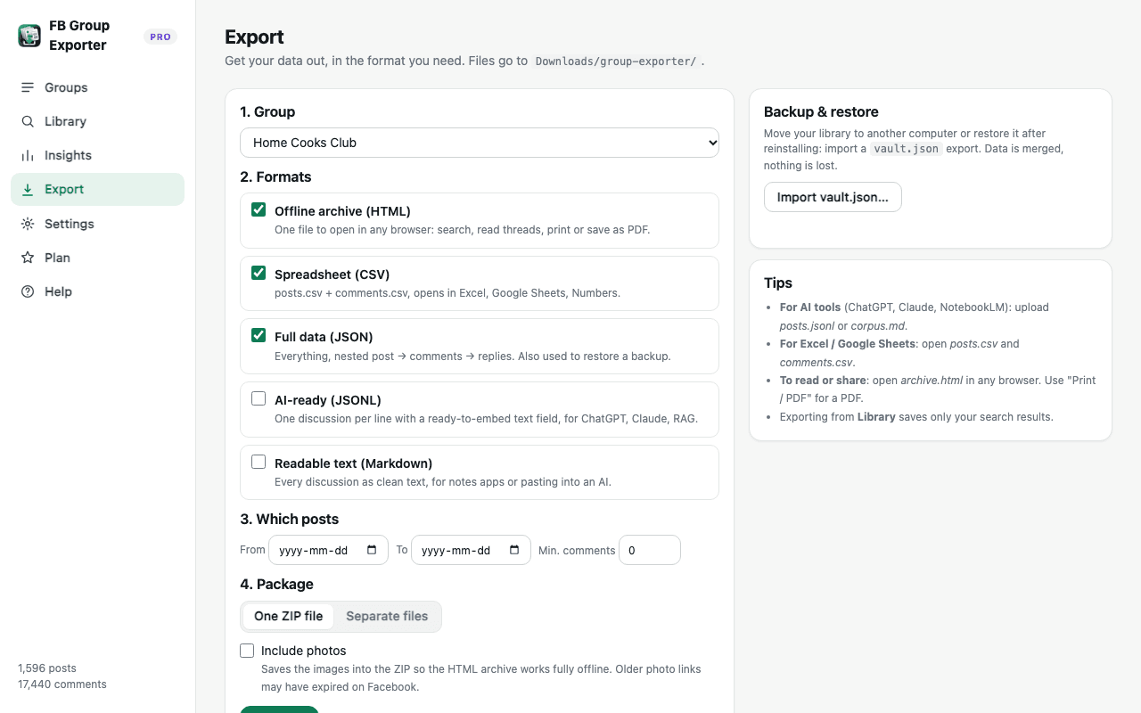Switch package to Separate files
1141x713 pixels.
pyautogui.click(x=387, y=616)
